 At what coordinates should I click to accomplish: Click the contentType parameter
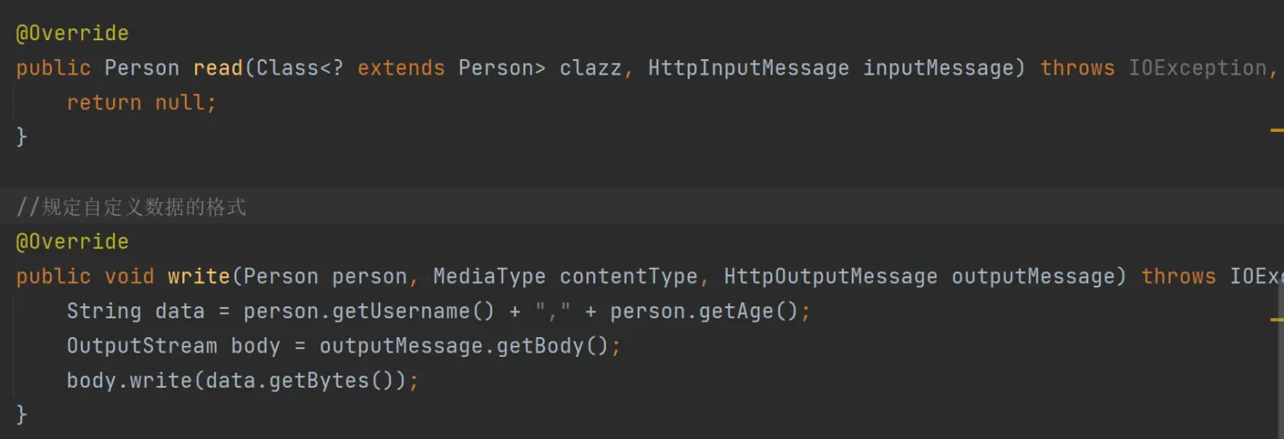628,276
